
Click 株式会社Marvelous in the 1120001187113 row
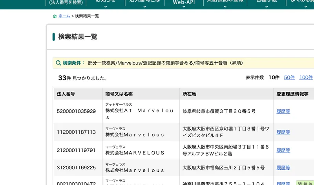tap(135, 135)
